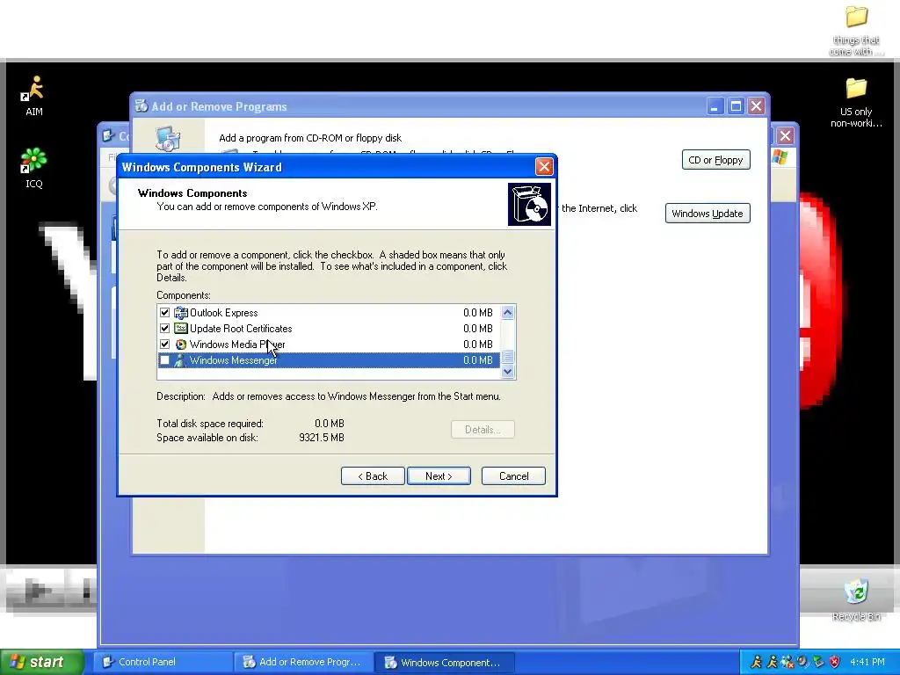900x675 pixels.
Task: Select the Windows Messenger row text
Action: pos(234,360)
